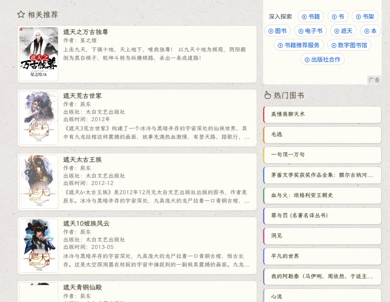The height and width of the screenshot is (302, 390).
Task: Open hot book 我的阿勒泰
Action: click(322, 276)
